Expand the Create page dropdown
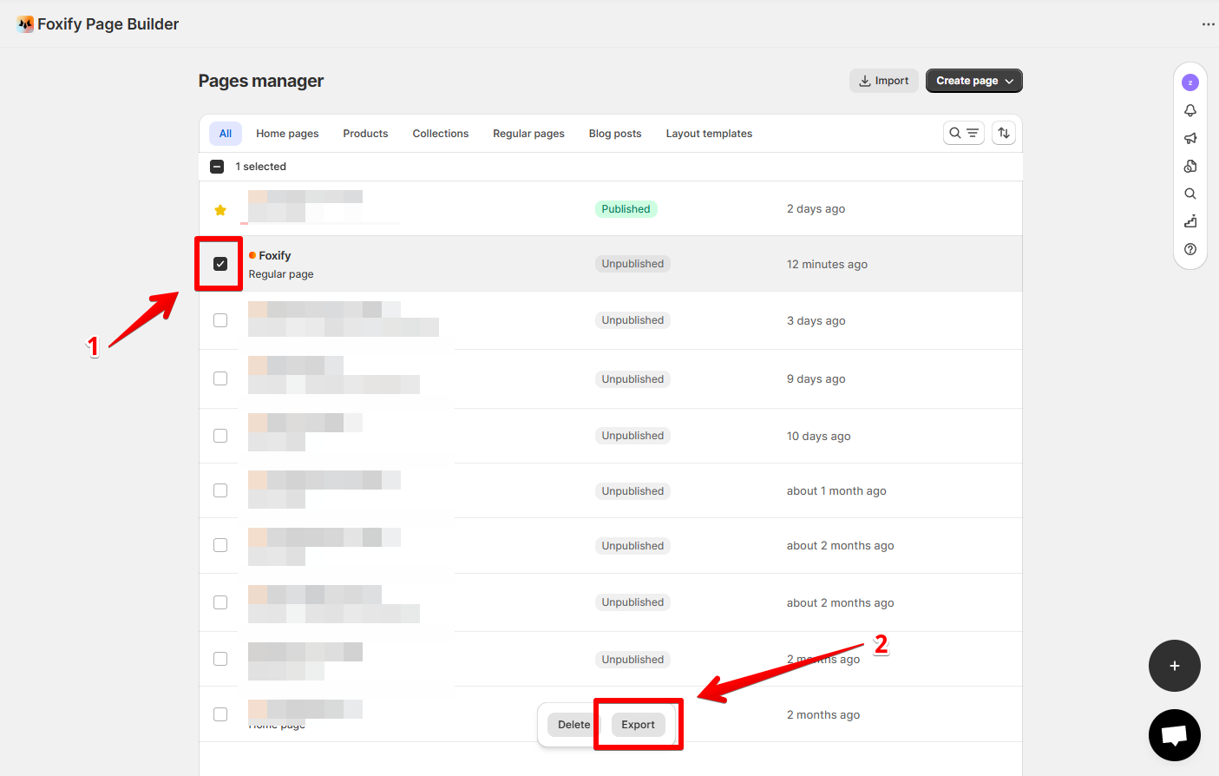The image size is (1219, 776). click(x=974, y=81)
